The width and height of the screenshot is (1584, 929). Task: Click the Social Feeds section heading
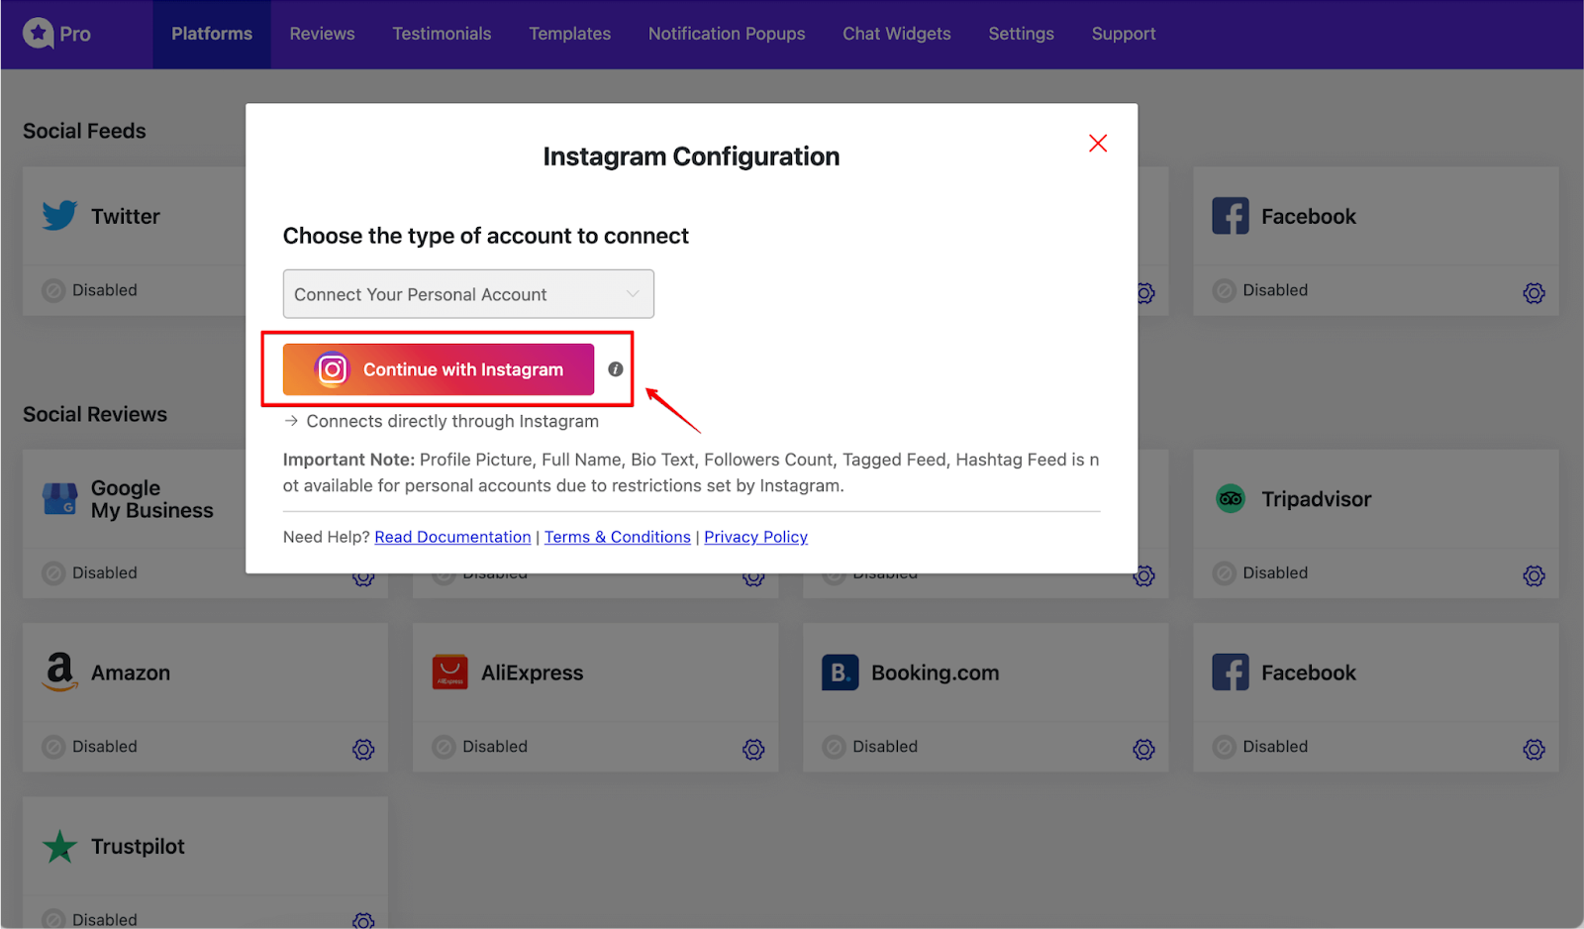[84, 131]
